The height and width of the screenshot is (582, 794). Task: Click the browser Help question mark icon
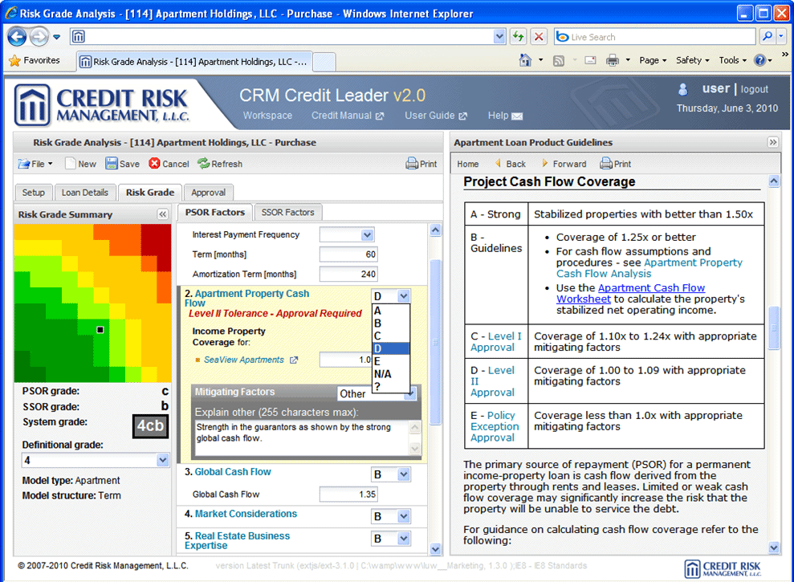(x=759, y=60)
